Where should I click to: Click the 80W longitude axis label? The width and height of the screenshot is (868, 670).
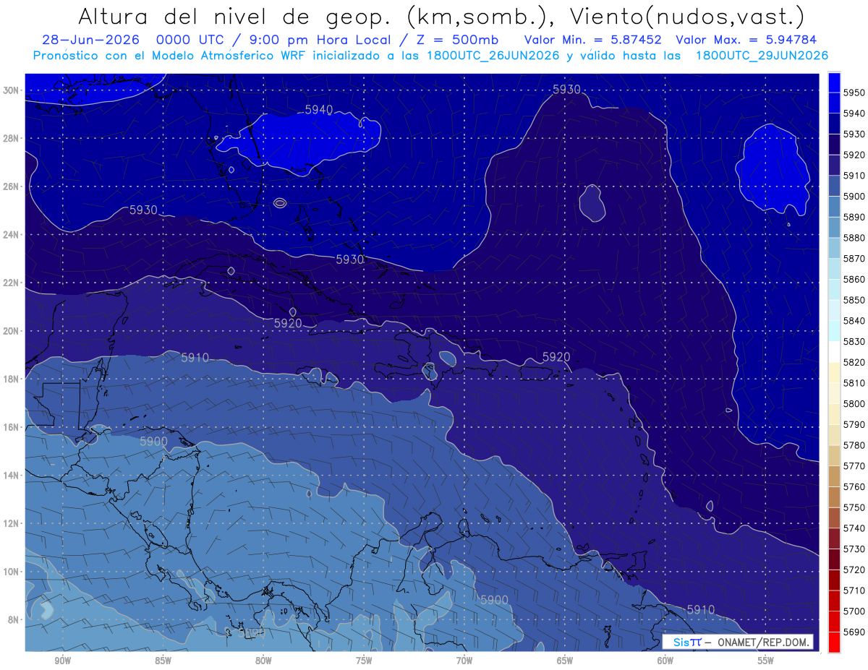(x=263, y=661)
